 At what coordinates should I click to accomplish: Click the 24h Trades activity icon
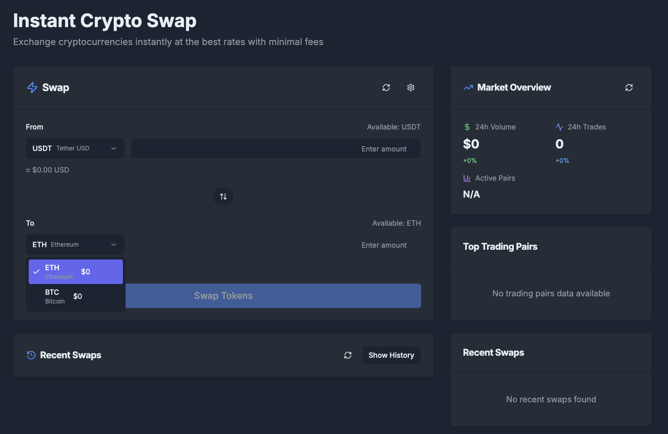click(559, 127)
